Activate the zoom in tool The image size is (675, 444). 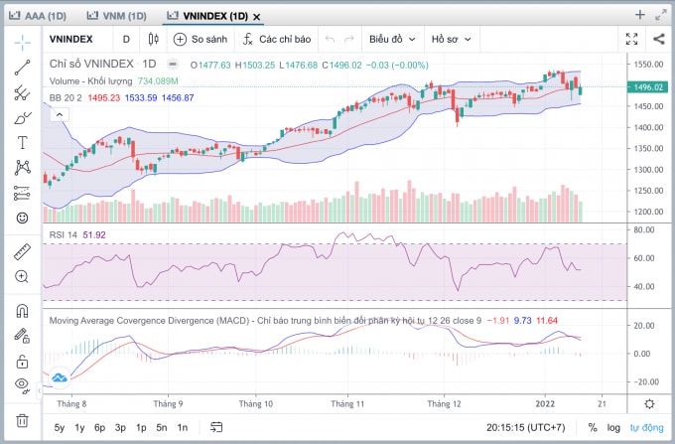(22, 276)
